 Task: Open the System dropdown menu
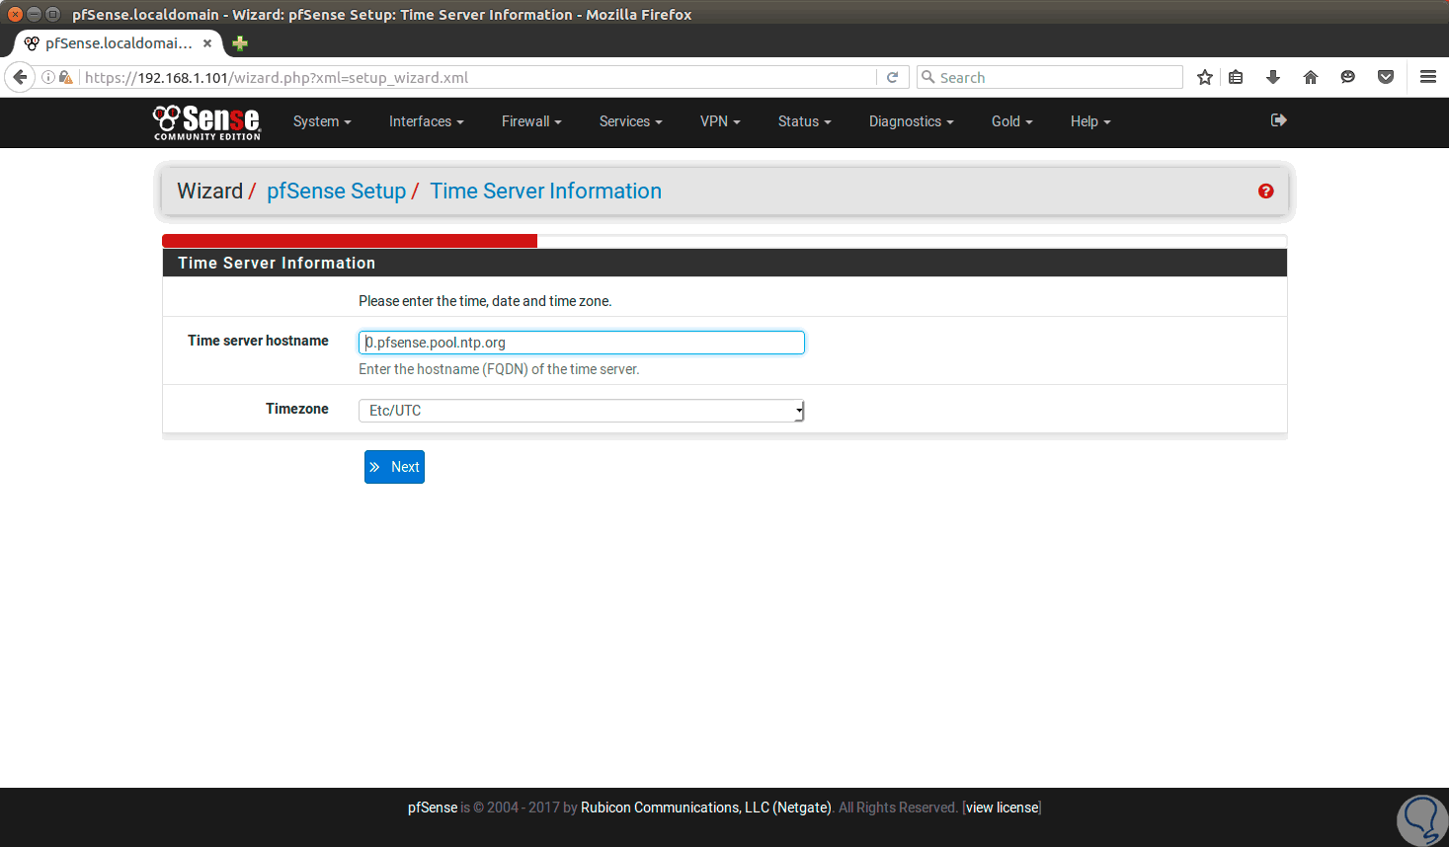pyautogui.click(x=322, y=121)
